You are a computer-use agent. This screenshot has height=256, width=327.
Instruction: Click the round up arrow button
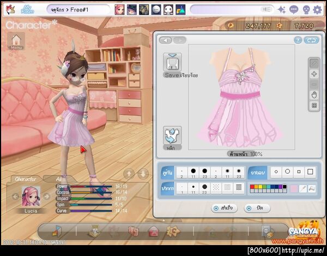click(129, 174)
